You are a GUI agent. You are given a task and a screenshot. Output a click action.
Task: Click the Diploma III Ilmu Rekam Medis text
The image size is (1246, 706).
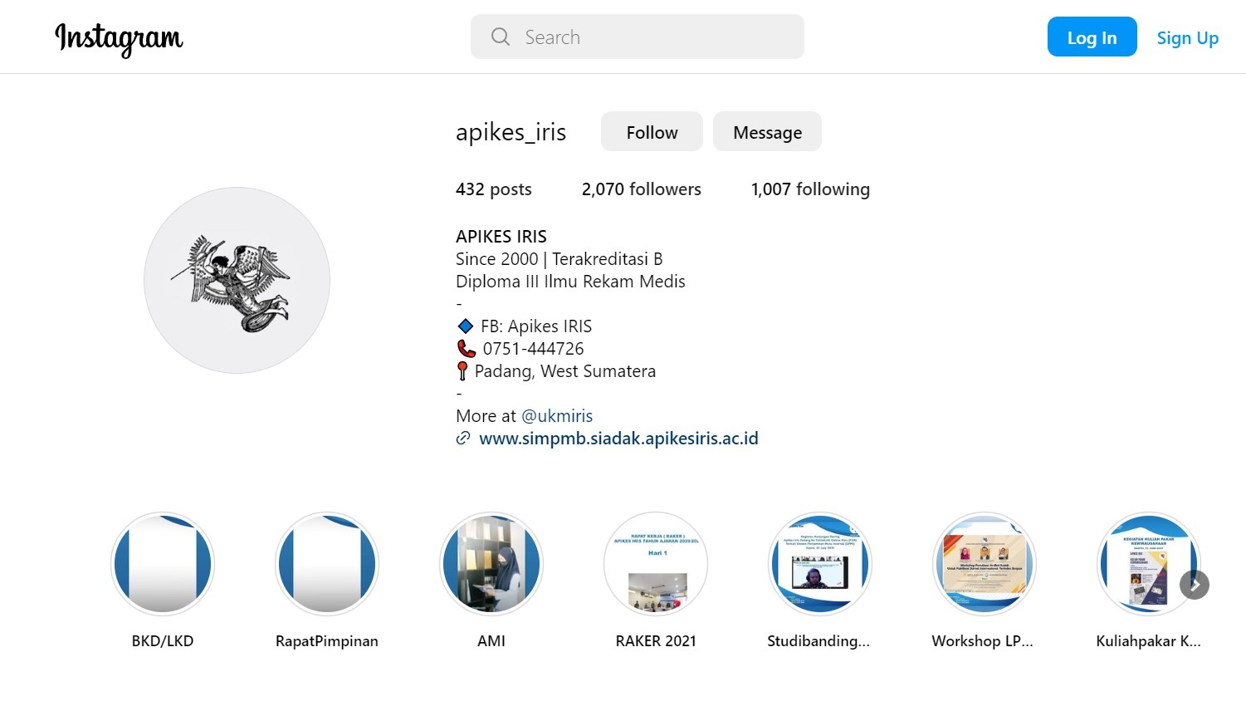point(570,282)
